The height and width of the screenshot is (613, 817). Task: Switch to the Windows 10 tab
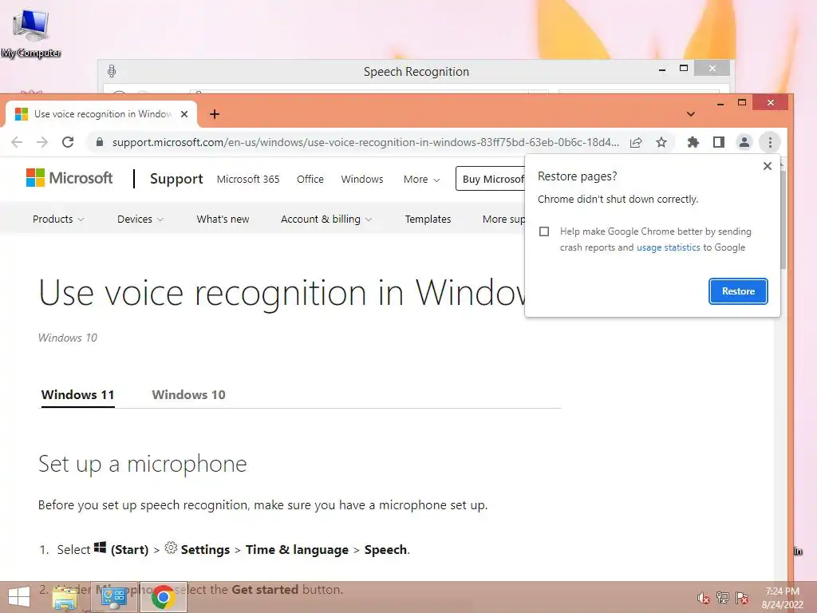[x=188, y=394]
